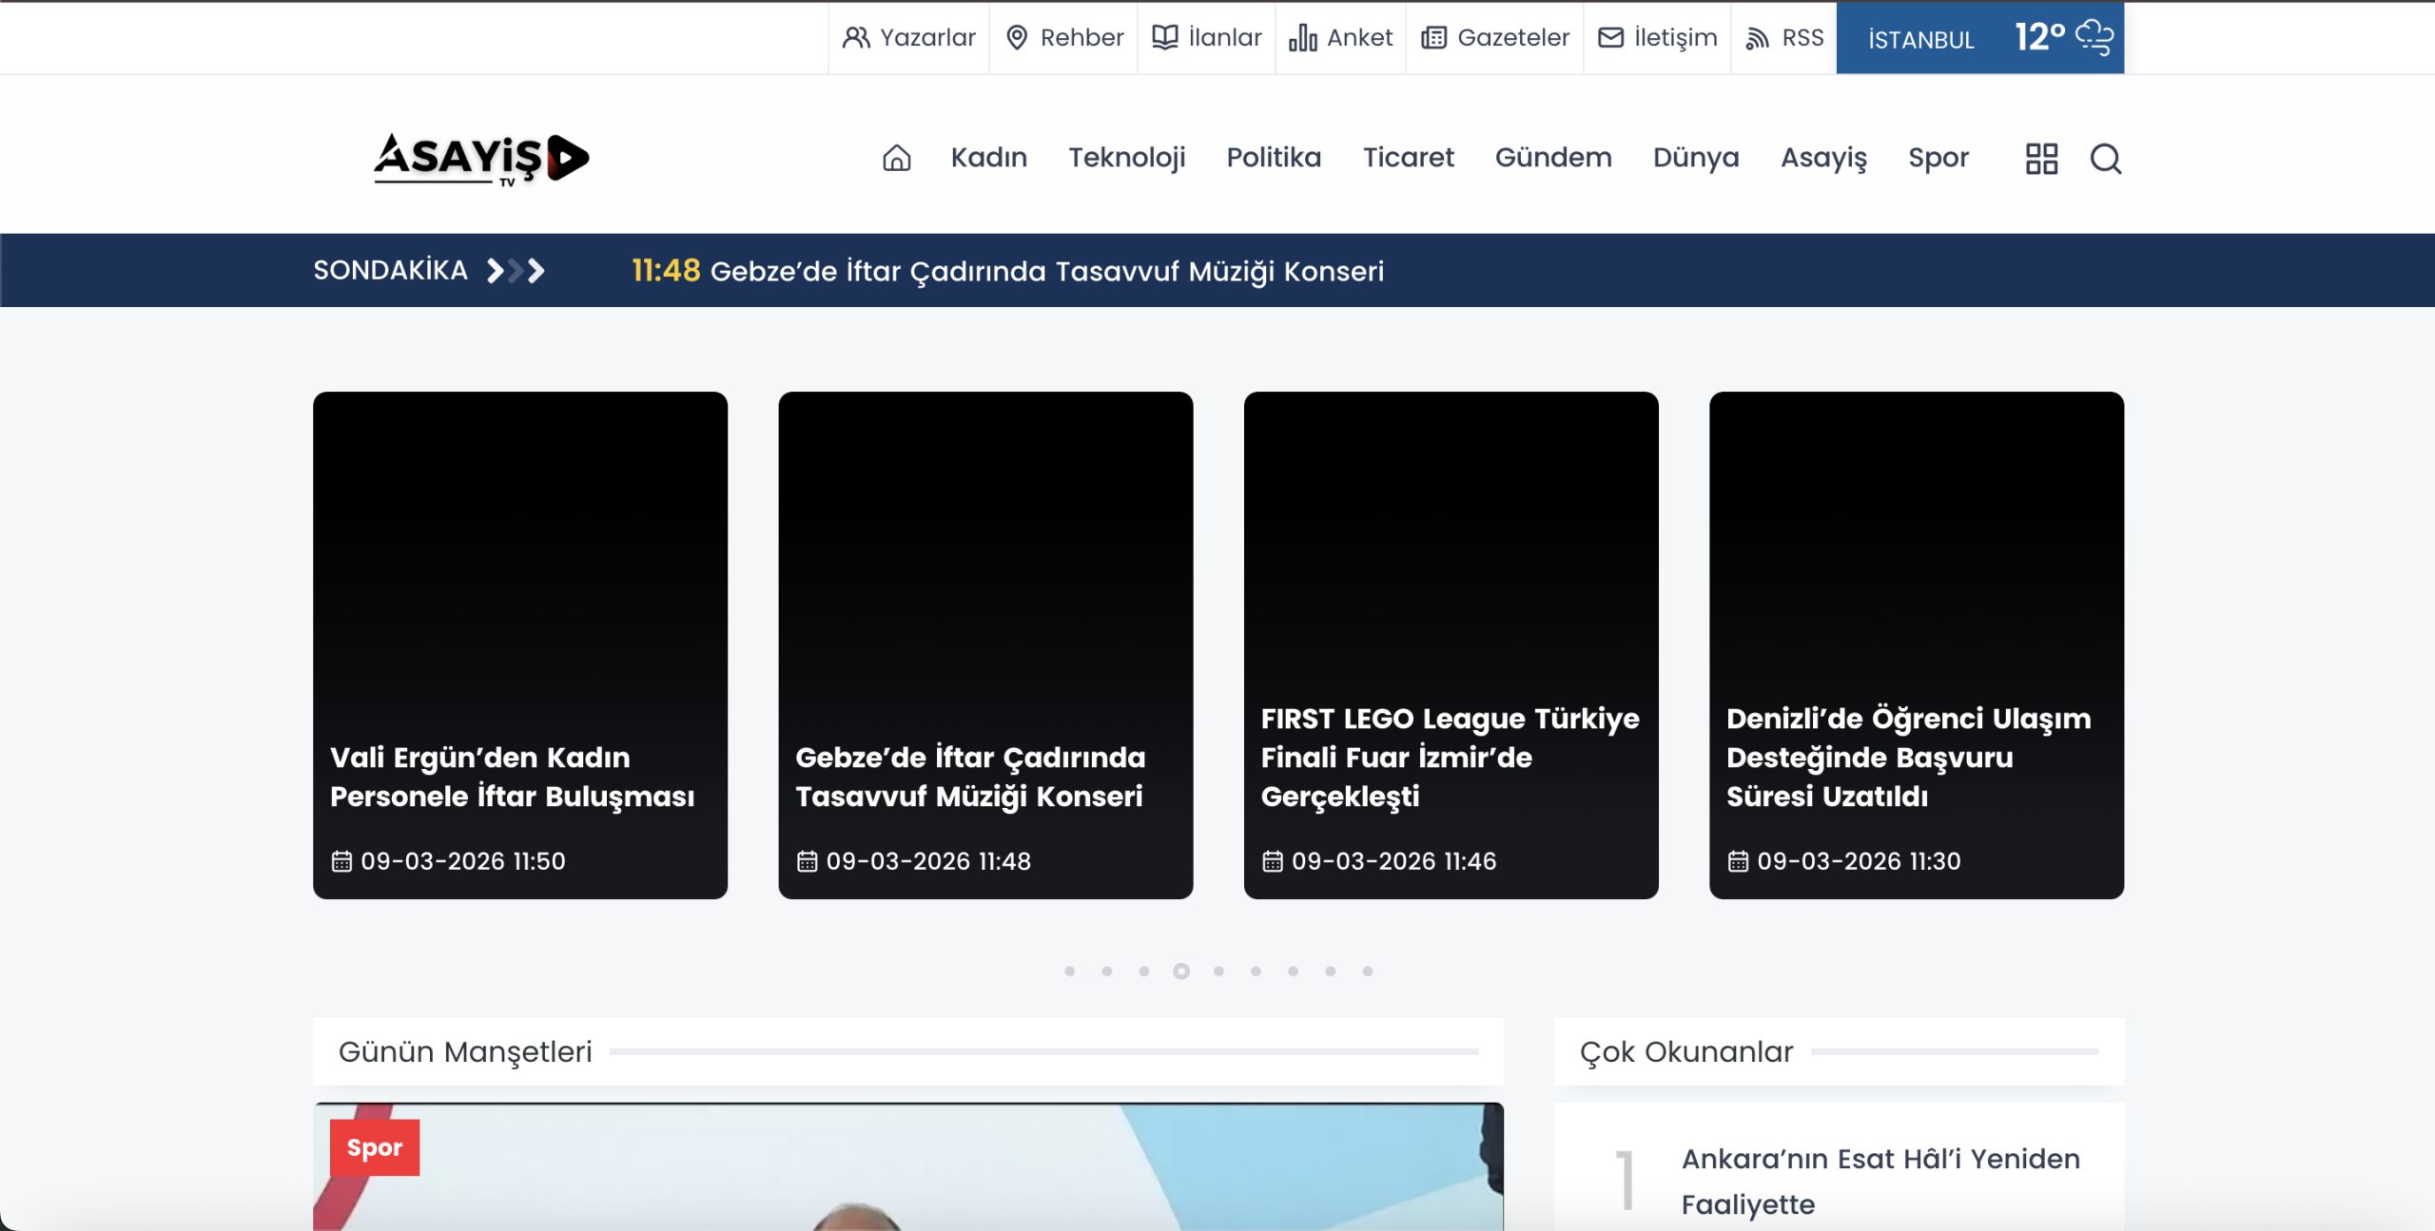
Task: Open Anket polls link
Action: (1340, 38)
